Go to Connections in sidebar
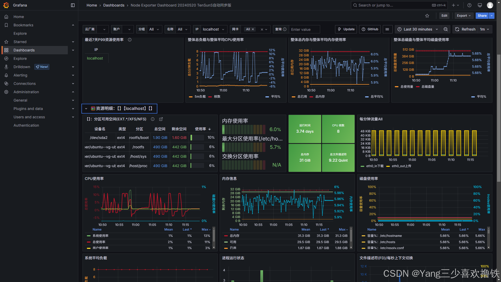 25,84
